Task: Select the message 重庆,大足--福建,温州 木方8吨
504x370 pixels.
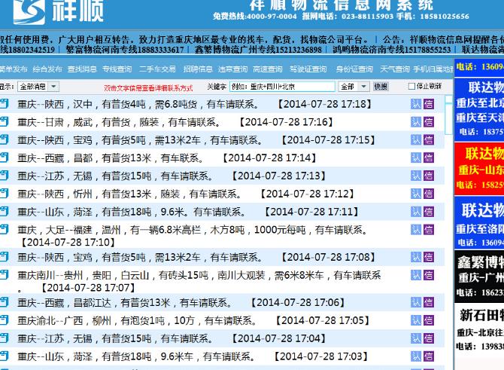Action: [193, 236]
